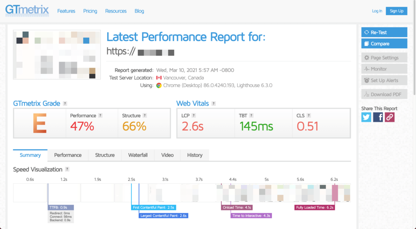This screenshot has width=416, height=229.
Task: Click the 'Share This Report' heading
Action: point(379,108)
